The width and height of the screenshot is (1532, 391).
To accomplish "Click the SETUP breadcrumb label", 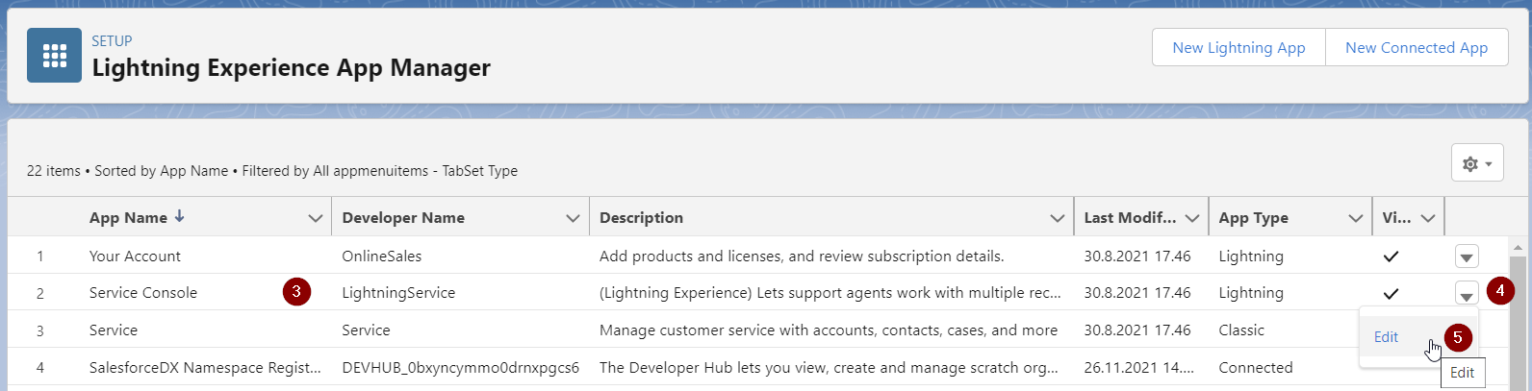I will coord(112,41).
